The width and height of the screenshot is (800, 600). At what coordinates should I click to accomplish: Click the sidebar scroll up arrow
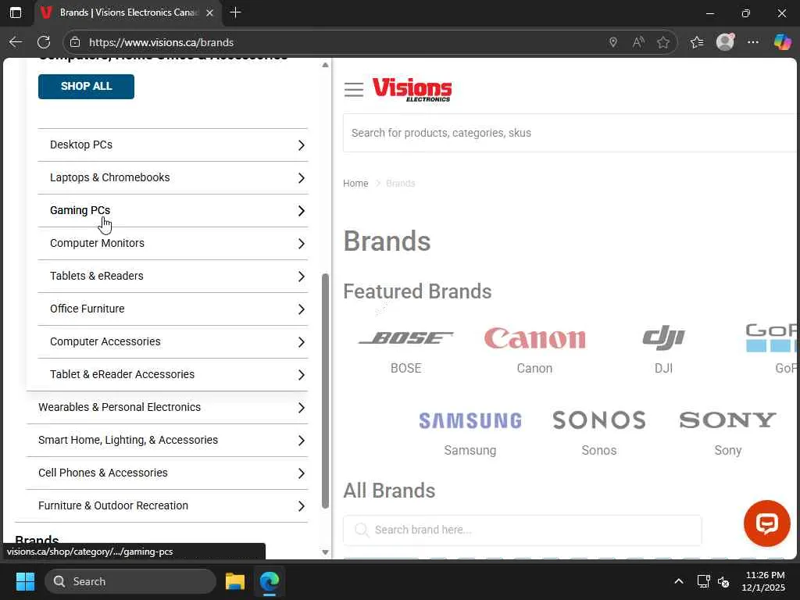[326, 65]
